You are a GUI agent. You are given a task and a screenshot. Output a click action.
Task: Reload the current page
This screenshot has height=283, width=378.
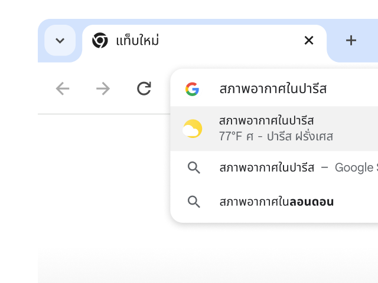pos(144,88)
